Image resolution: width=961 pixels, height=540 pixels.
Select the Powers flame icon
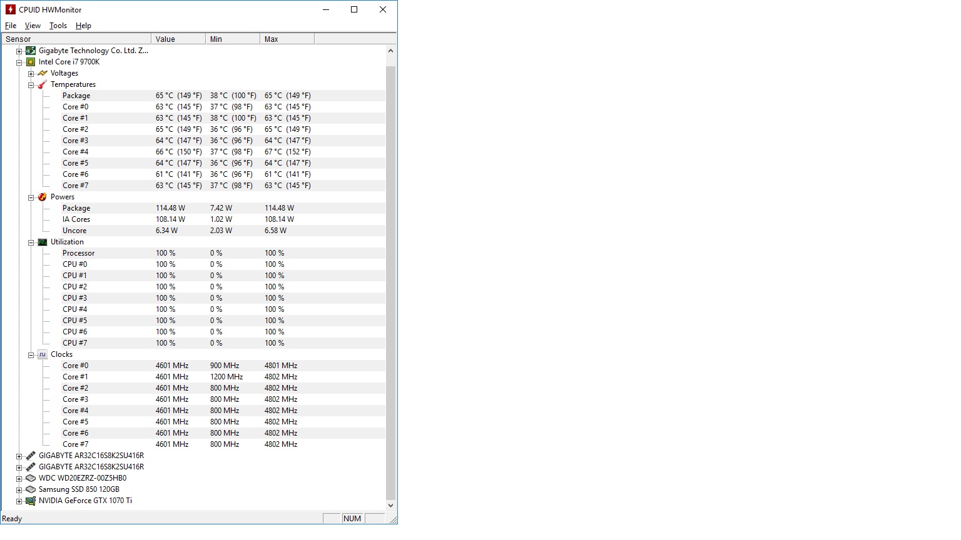click(43, 197)
